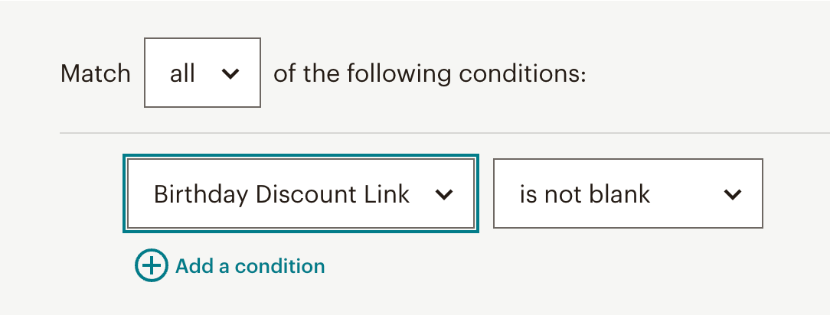
Task: Click the chevron beside 'is not blank'
Action: click(x=733, y=194)
